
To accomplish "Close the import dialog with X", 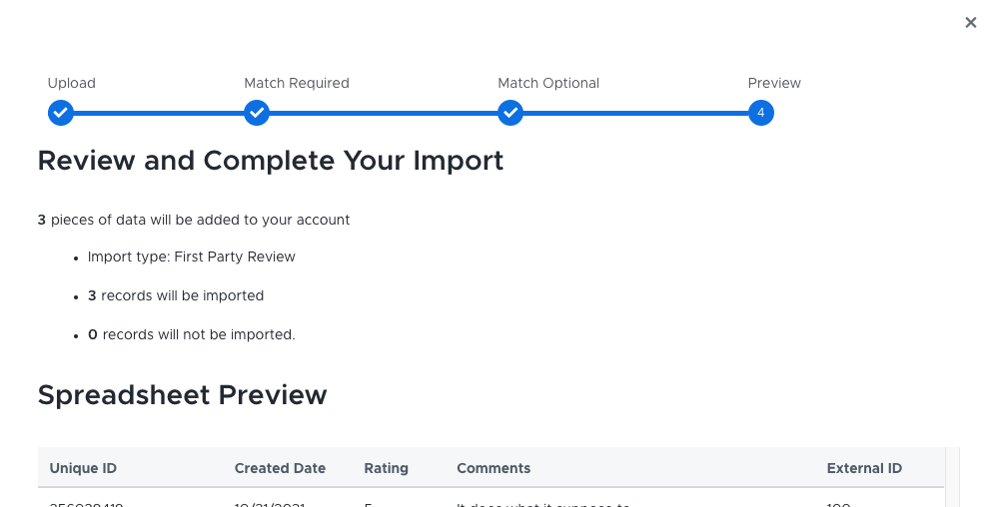I will [x=970, y=22].
